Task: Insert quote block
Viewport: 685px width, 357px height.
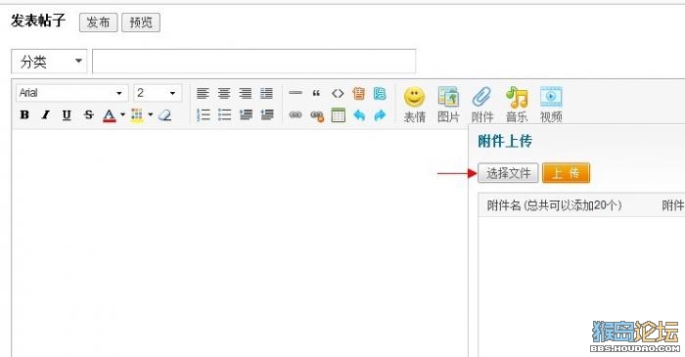Action: coord(316,93)
